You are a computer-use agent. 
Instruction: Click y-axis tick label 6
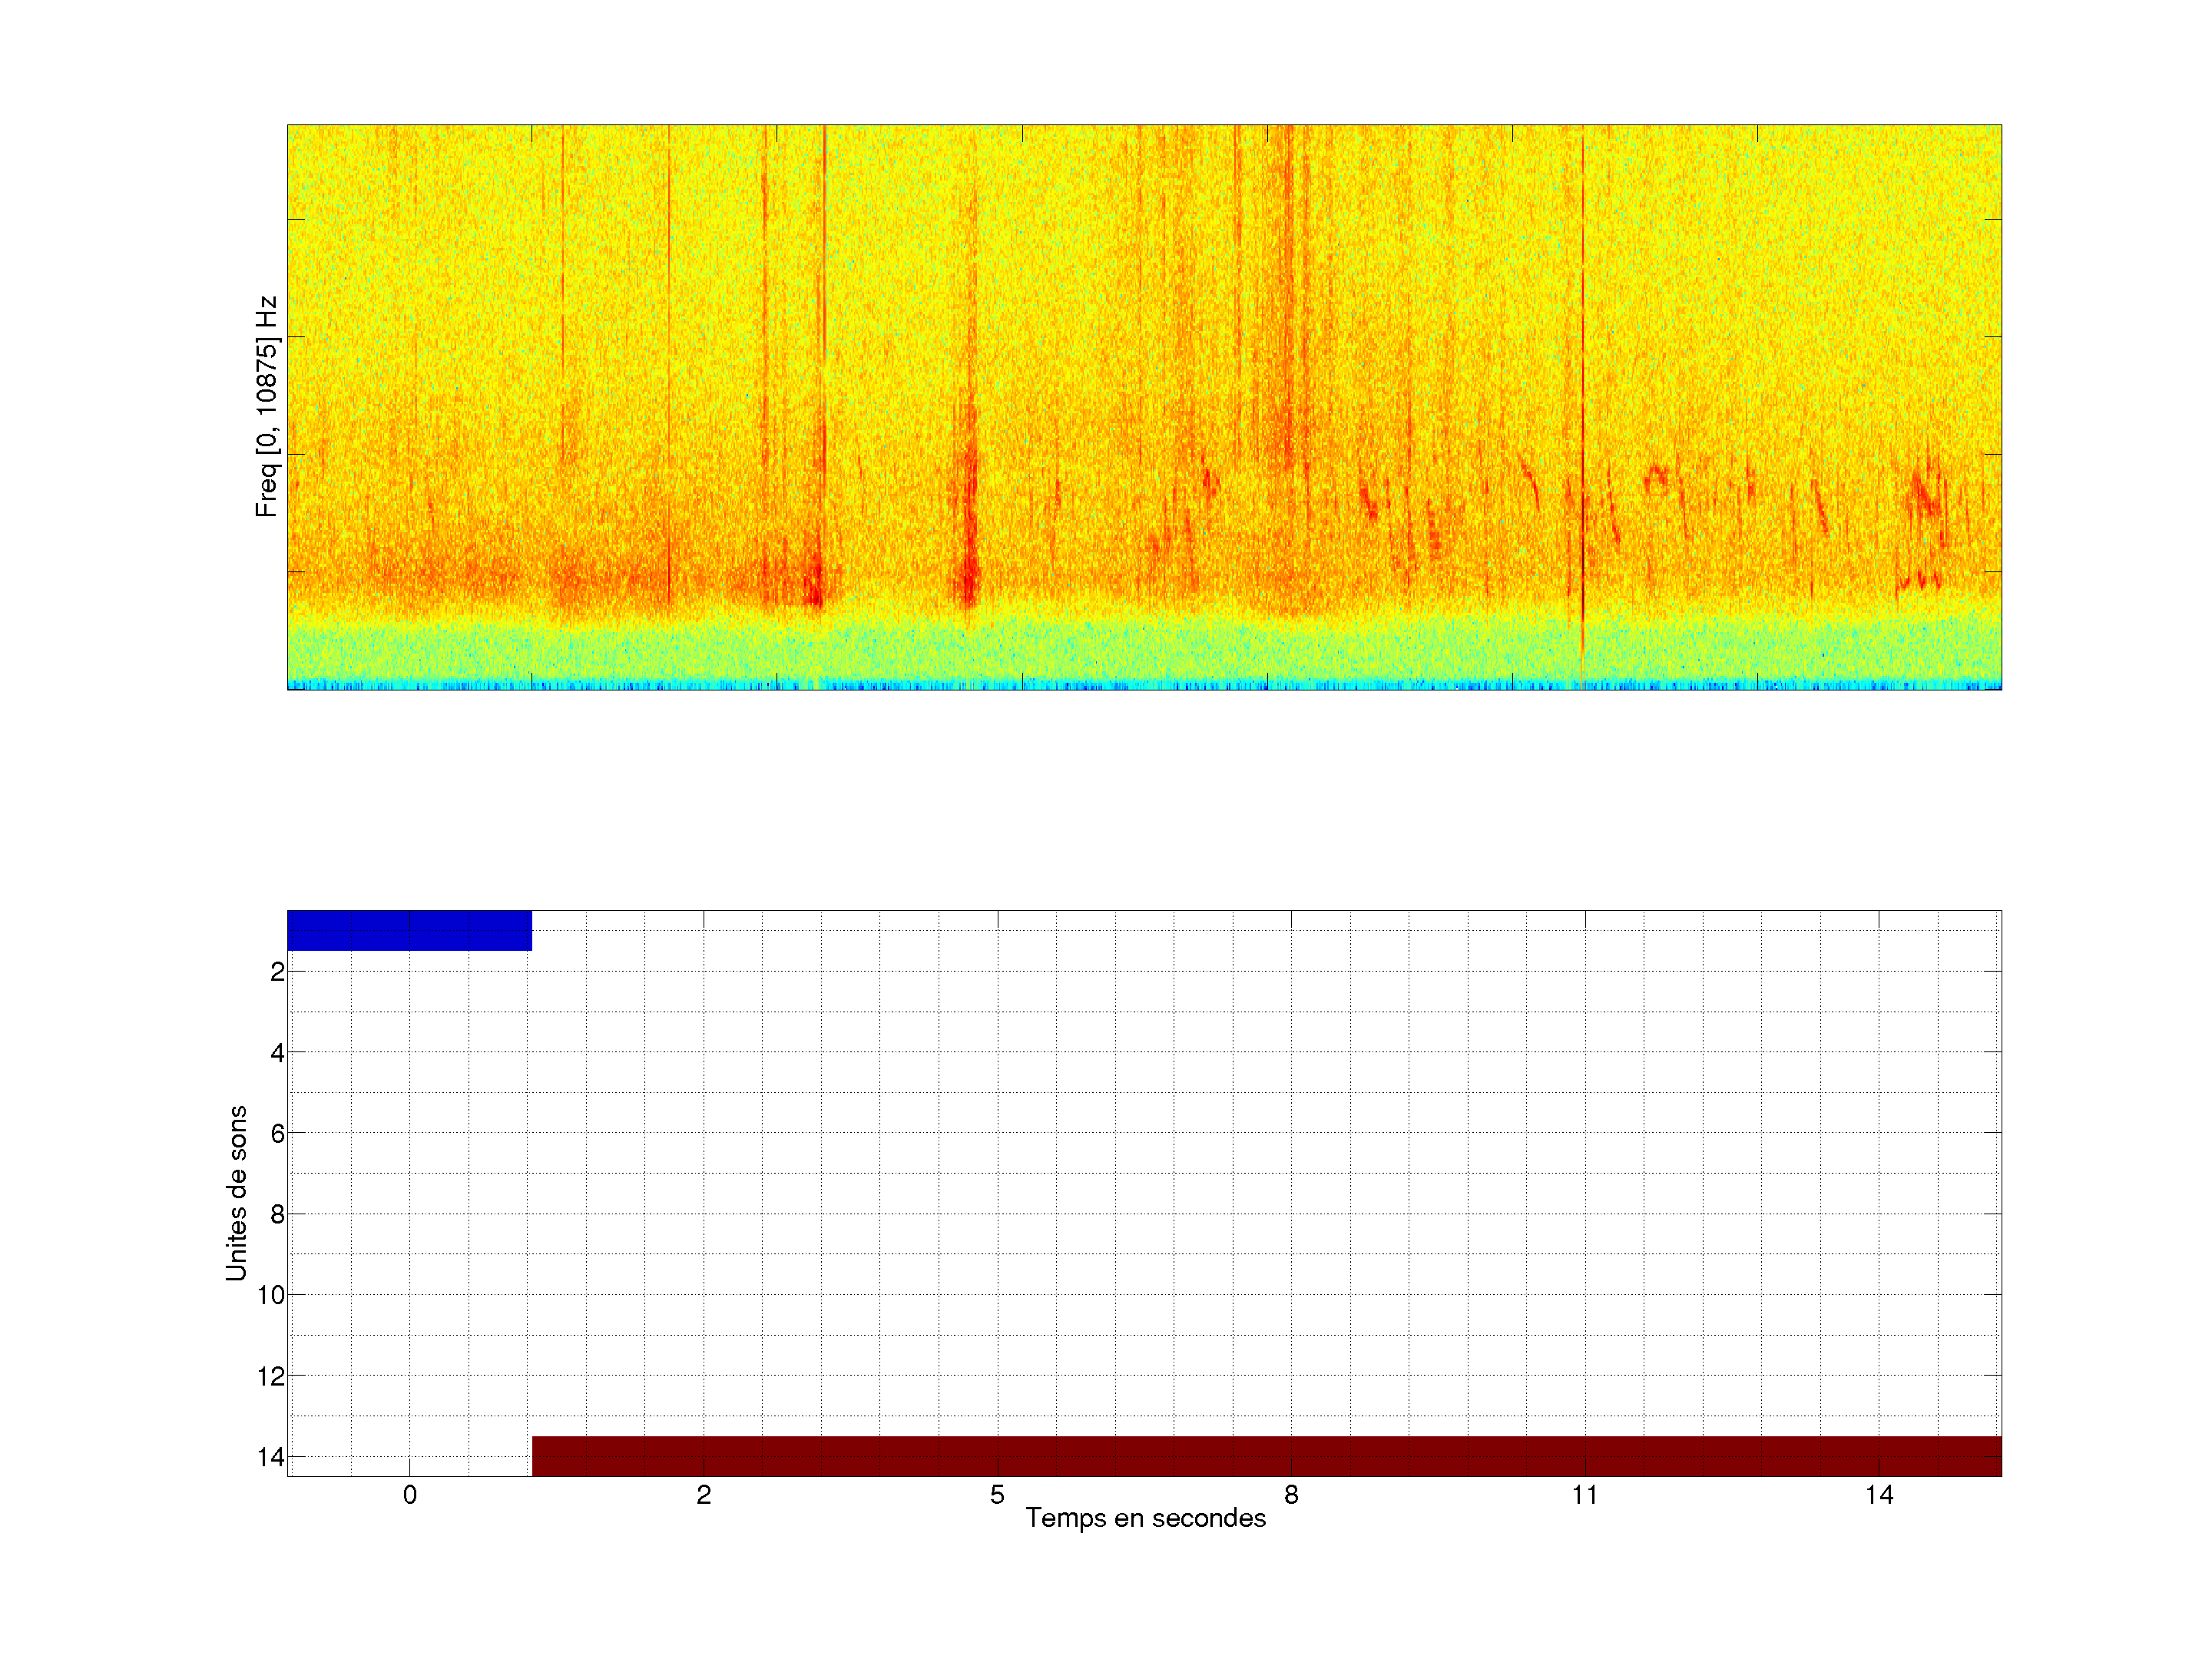(x=277, y=1133)
